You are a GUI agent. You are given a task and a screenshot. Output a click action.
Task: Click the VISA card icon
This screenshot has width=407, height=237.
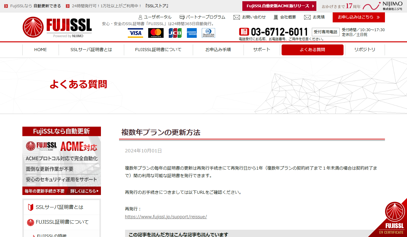pos(135,33)
